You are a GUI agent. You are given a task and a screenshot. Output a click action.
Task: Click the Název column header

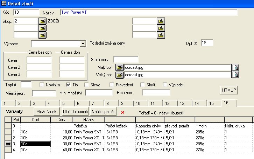click(x=89, y=120)
